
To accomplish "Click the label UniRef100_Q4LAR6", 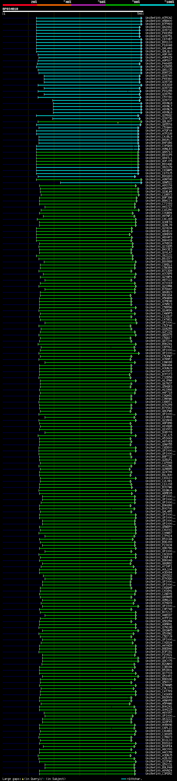I will 159,48.
